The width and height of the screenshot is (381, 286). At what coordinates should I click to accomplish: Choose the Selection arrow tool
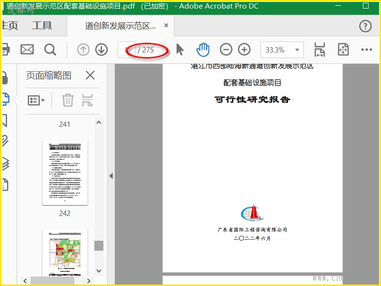pos(180,50)
